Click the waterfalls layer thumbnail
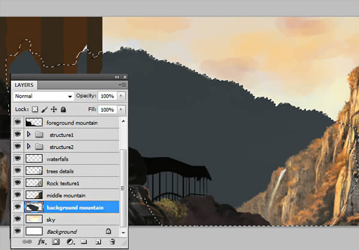Viewport: 359px width, 250px height. [34, 158]
